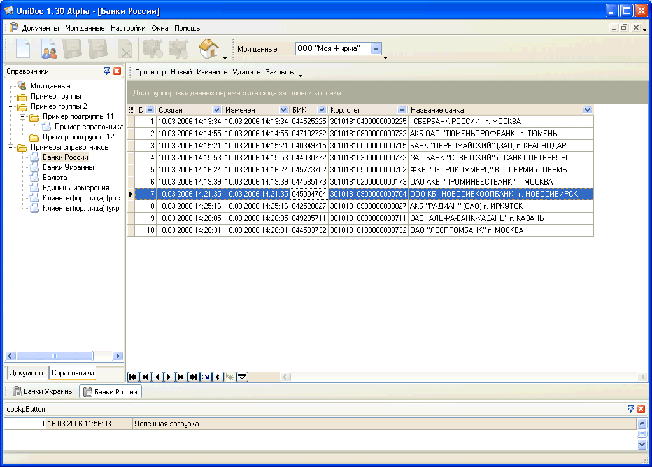Click the tree panel horizontal scrollbar thumb
This screenshot has height=467, width=652.
(x=46, y=356)
